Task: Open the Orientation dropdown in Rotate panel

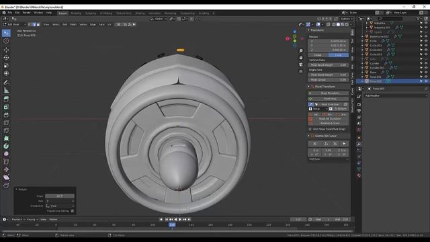Action: coord(60,206)
